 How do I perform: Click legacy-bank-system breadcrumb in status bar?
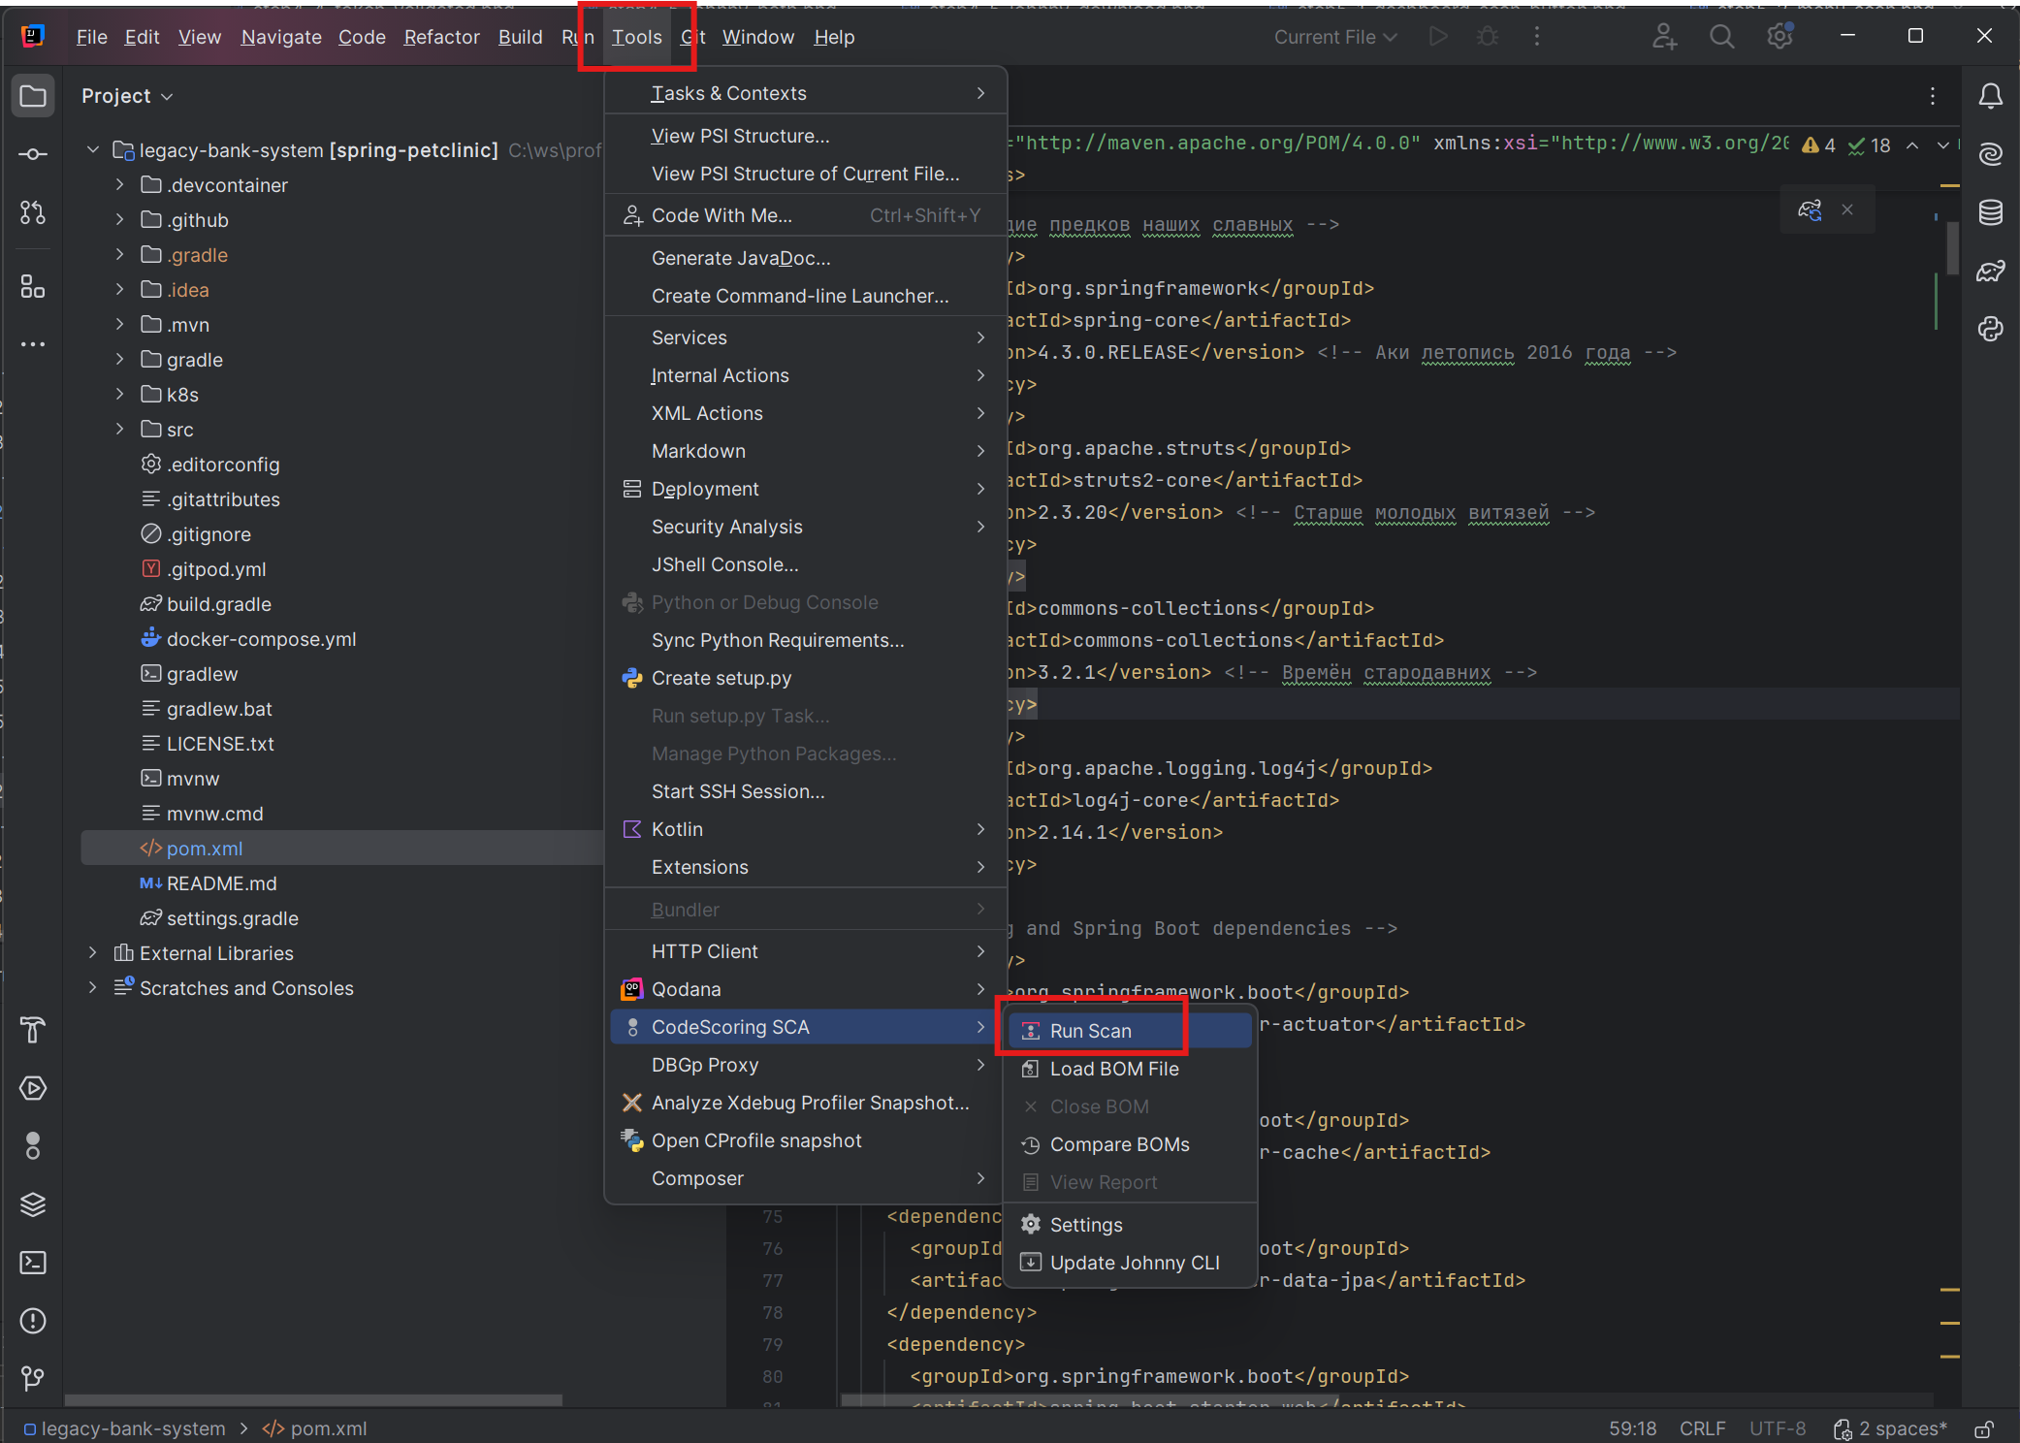124,1428
